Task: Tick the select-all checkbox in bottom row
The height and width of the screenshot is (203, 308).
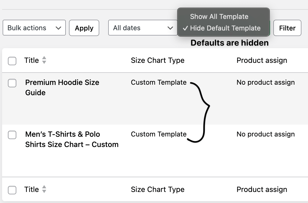Action: [x=12, y=190]
